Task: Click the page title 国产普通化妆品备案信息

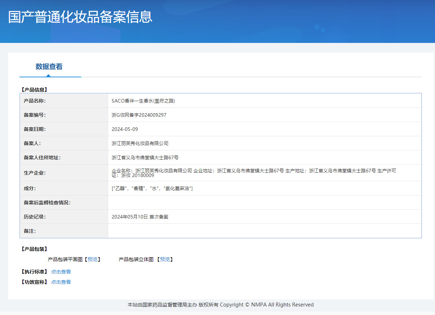Action: coord(80,17)
